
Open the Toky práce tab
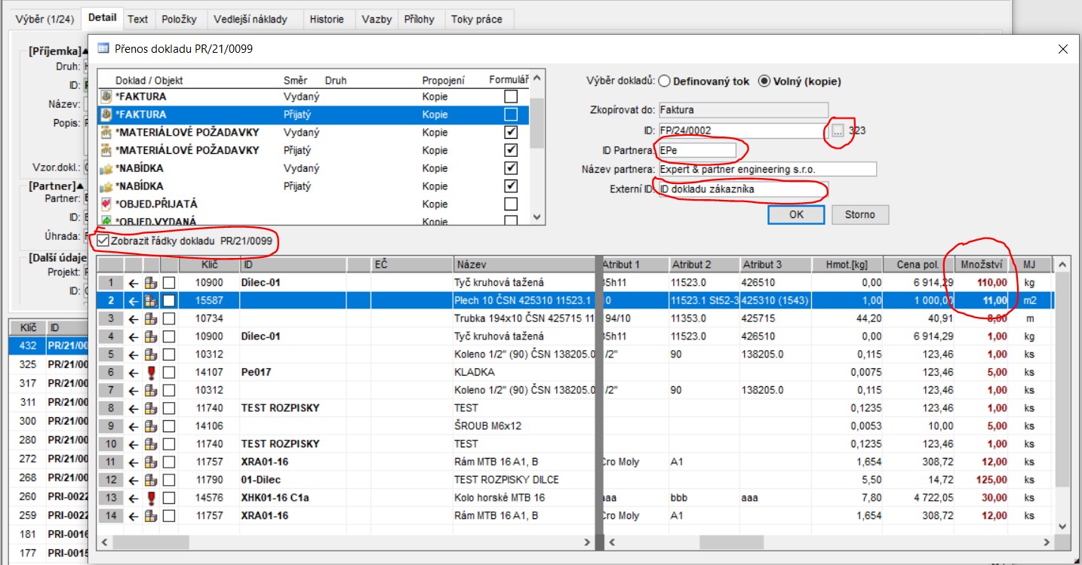476,19
